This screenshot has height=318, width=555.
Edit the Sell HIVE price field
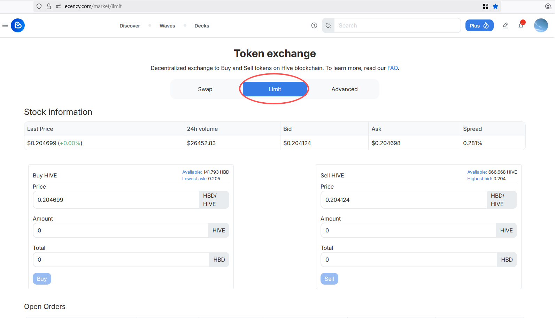(404, 200)
